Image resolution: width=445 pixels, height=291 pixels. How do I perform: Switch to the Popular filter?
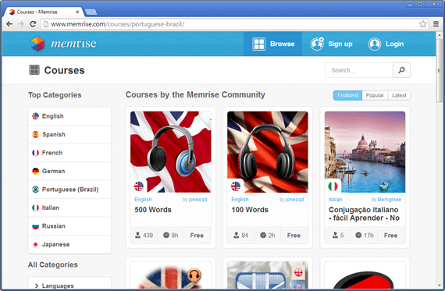(x=375, y=95)
